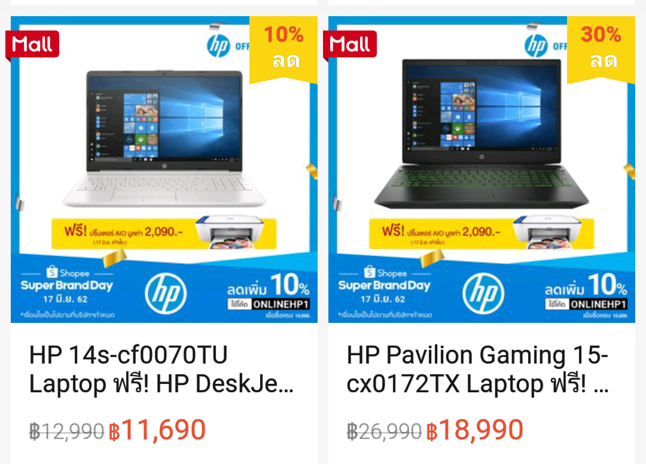Viewport: 646px width, 464px height.
Task: Click the ONLINEHP1 code on right card
Action: tap(598, 304)
